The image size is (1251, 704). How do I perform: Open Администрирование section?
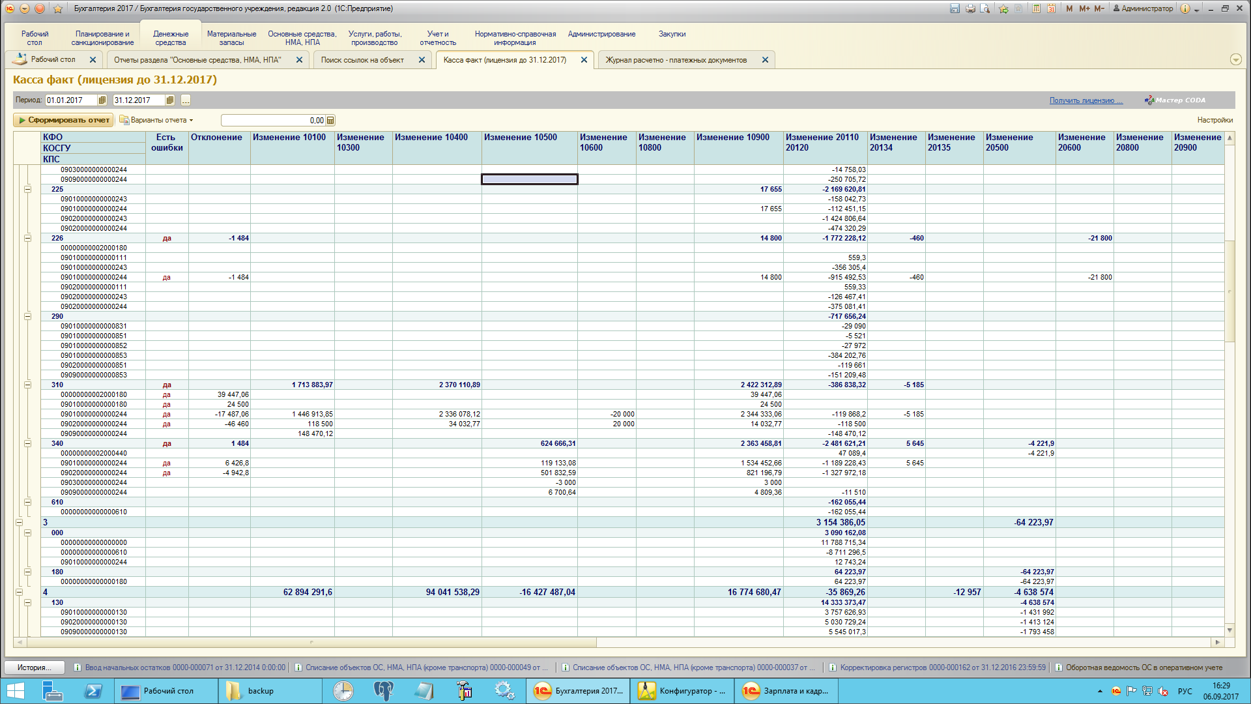click(x=601, y=34)
